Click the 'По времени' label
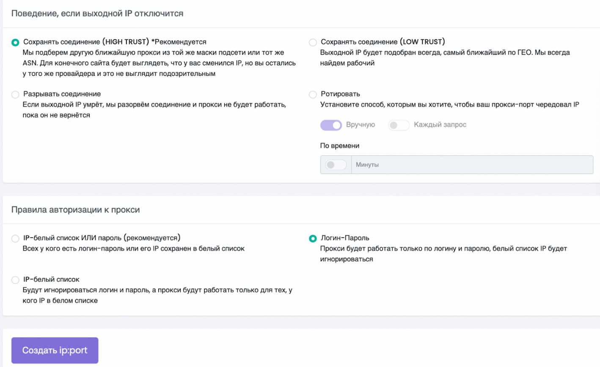The image size is (600, 367). click(340, 146)
